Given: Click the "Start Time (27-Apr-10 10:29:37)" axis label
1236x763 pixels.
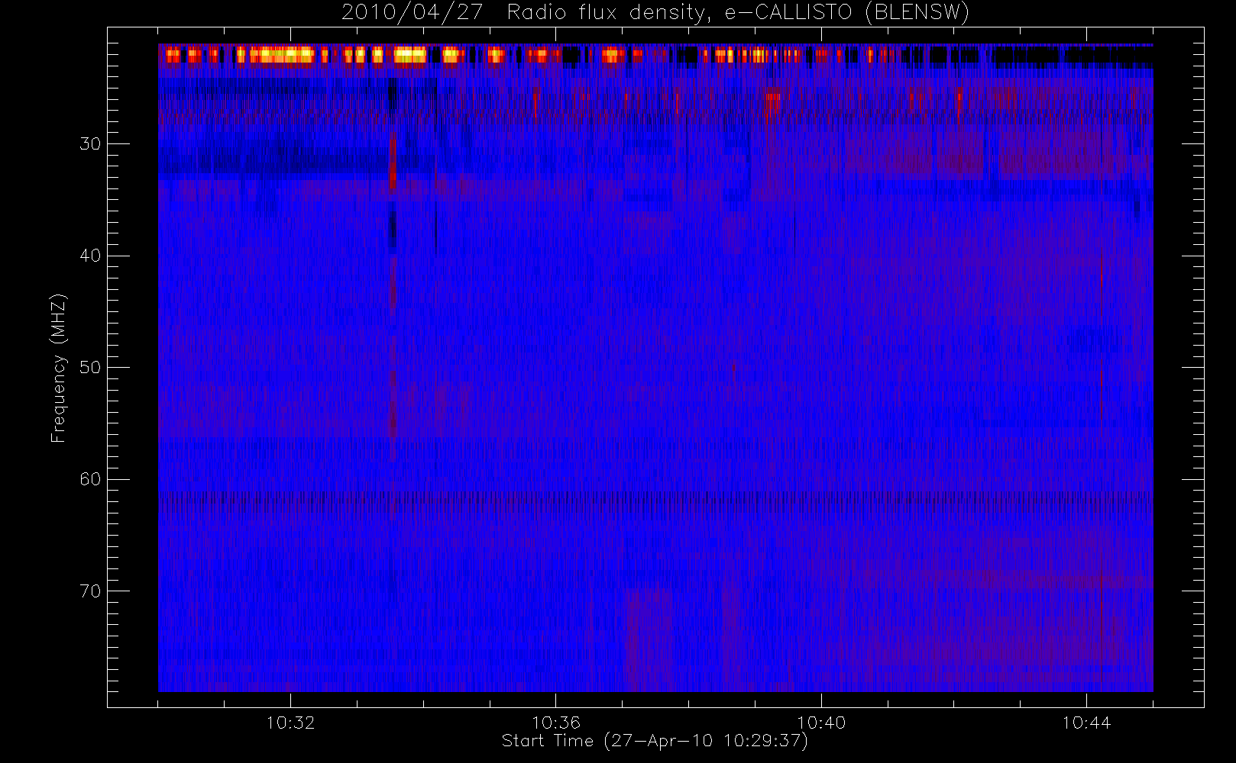Looking at the screenshot, I should coord(655,741).
